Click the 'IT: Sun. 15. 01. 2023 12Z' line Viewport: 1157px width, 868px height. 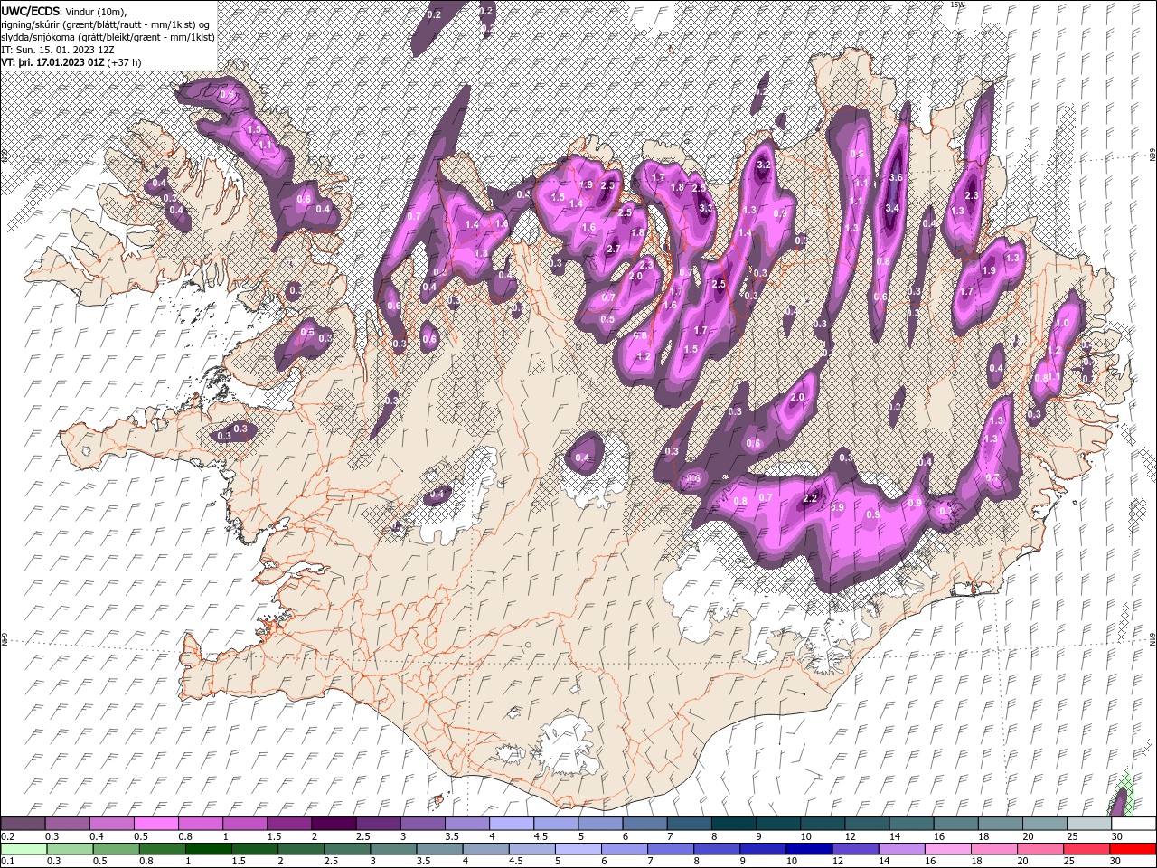pyautogui.click(x=58, y=50)
